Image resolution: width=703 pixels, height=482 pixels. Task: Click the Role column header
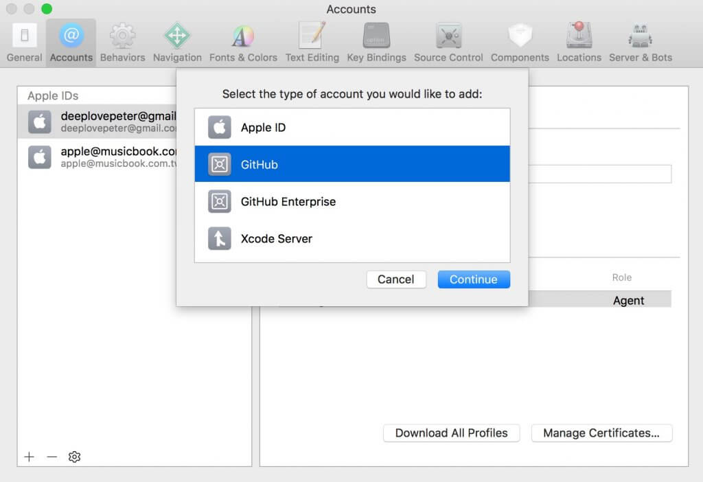point(622,277)
